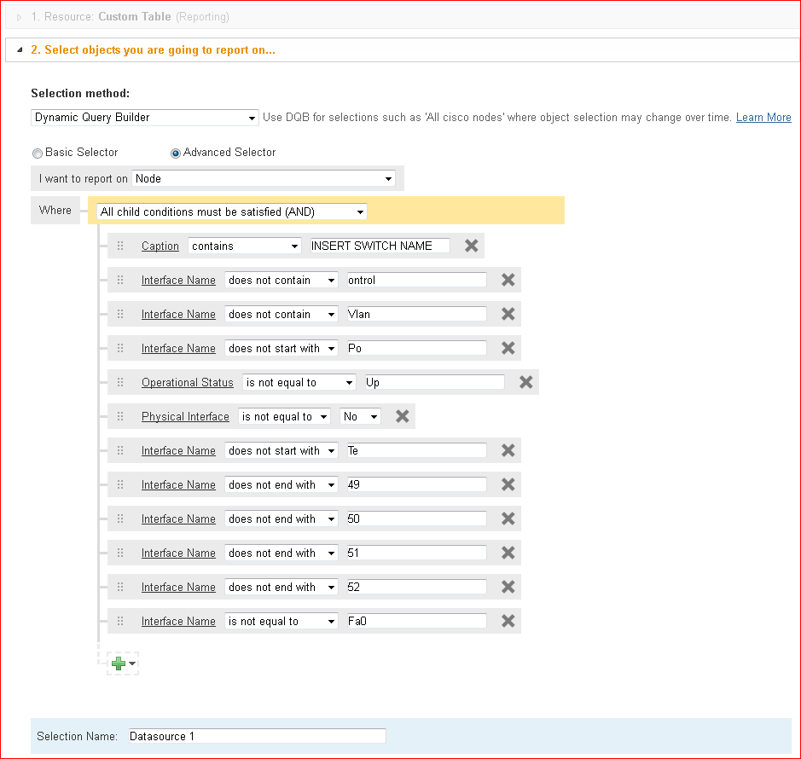Open the Physical Interface 'No' value dropdown

point(360,416)
